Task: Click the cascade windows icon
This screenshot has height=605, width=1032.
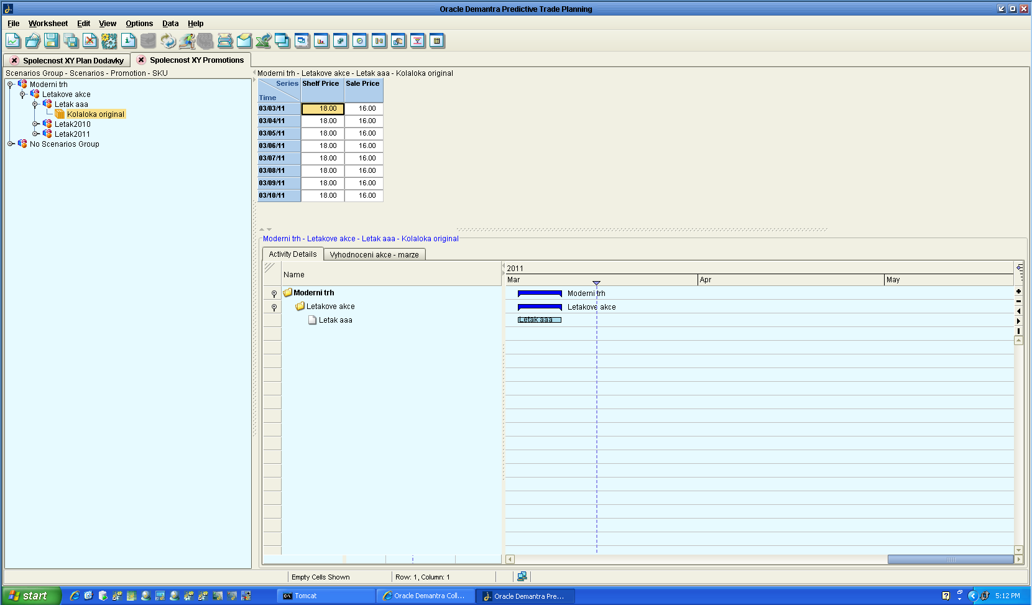Action: coord(283,41)
